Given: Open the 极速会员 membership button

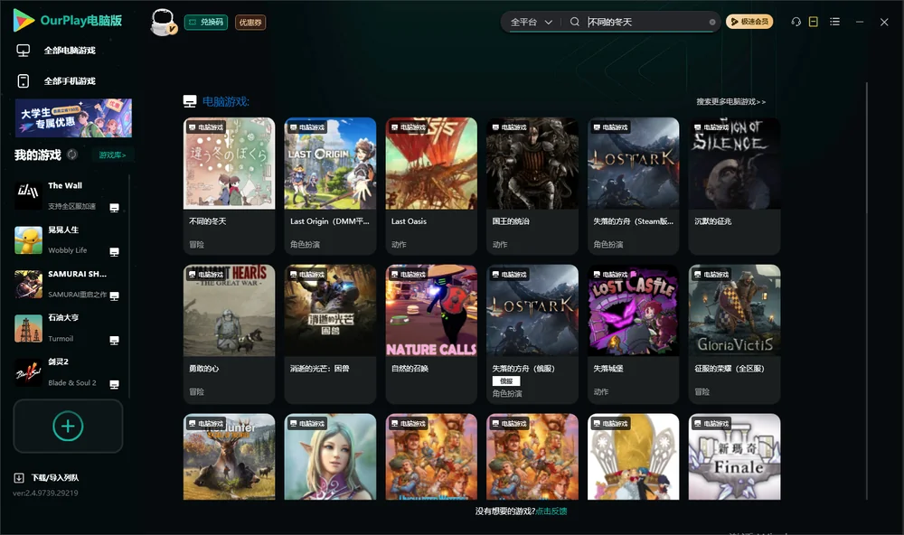Looking at the screenshot, I should click(x=749, y=22).
